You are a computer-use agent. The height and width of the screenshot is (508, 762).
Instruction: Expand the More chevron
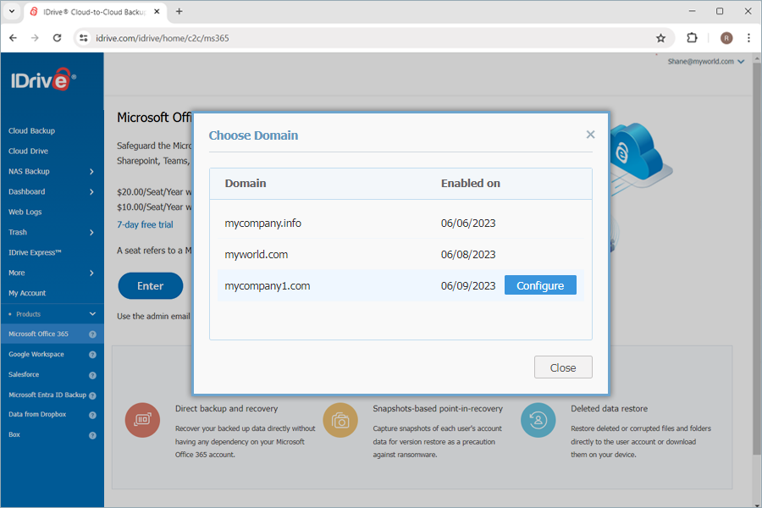[91, 273]
